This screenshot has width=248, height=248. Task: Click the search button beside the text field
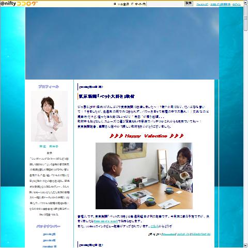click(x=189, y=4)
